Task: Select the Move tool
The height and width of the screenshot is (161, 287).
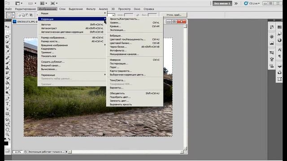Action: point(7,27)
